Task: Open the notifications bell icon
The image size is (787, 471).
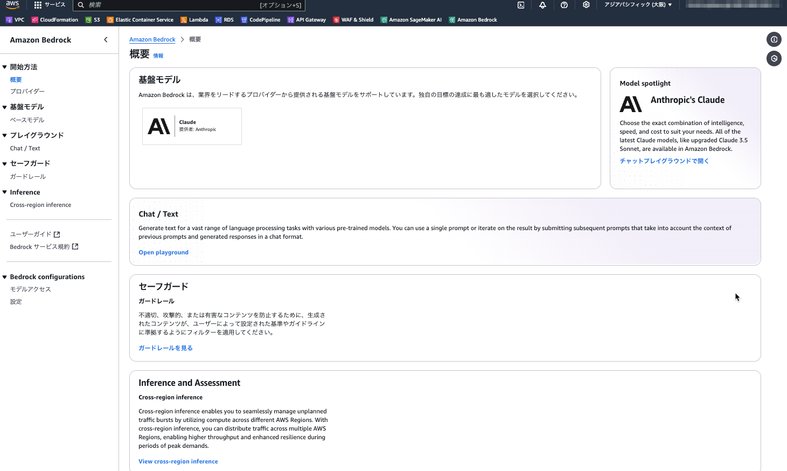Action: point(542,5)
